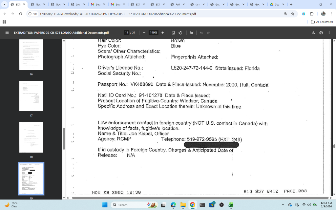Reload the current page

tap(21, 14)
